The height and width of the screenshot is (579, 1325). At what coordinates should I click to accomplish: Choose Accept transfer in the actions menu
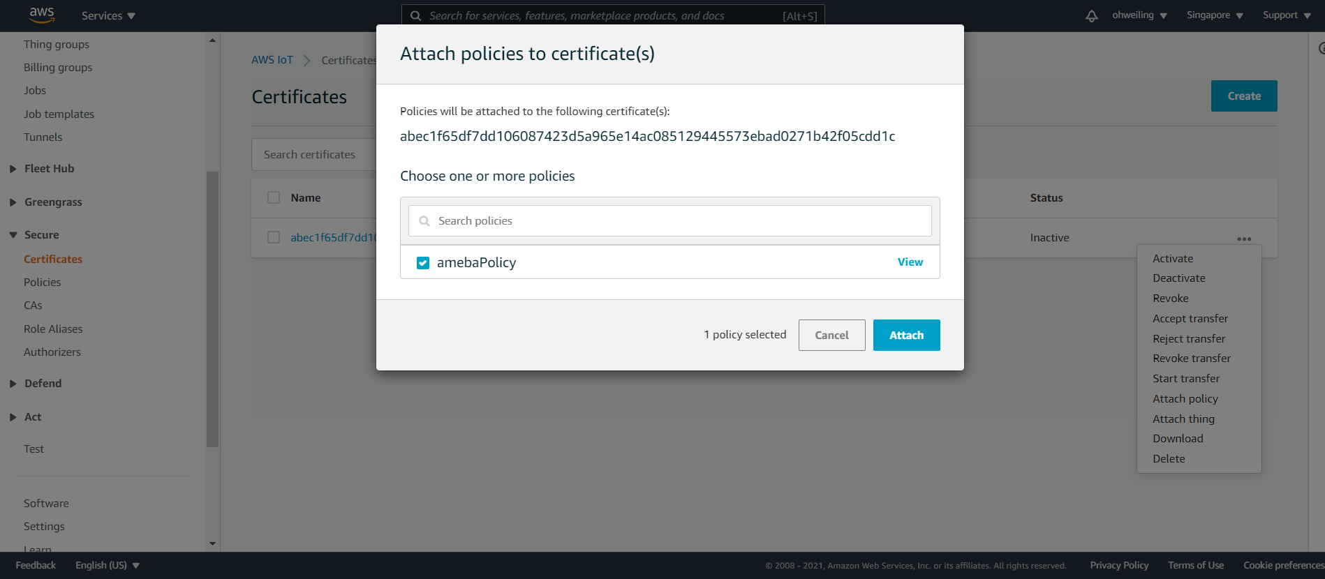click(x=1190, y=319)
